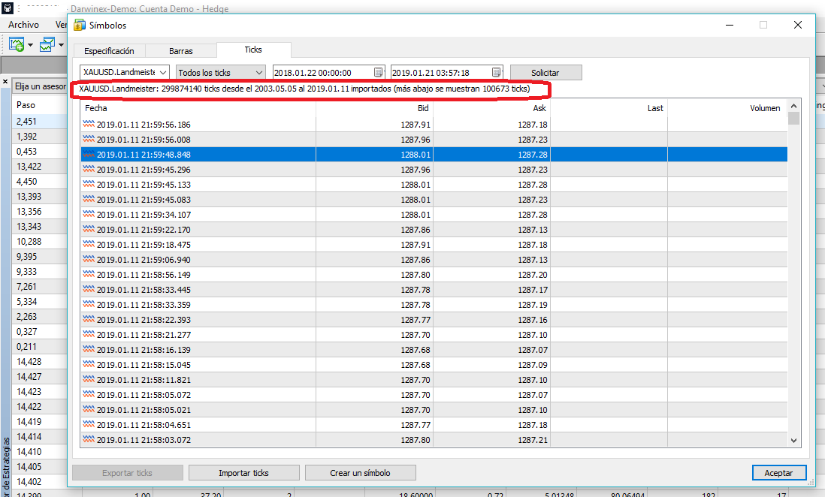Click the new chart toolbar icon

(x=17, y=45)
